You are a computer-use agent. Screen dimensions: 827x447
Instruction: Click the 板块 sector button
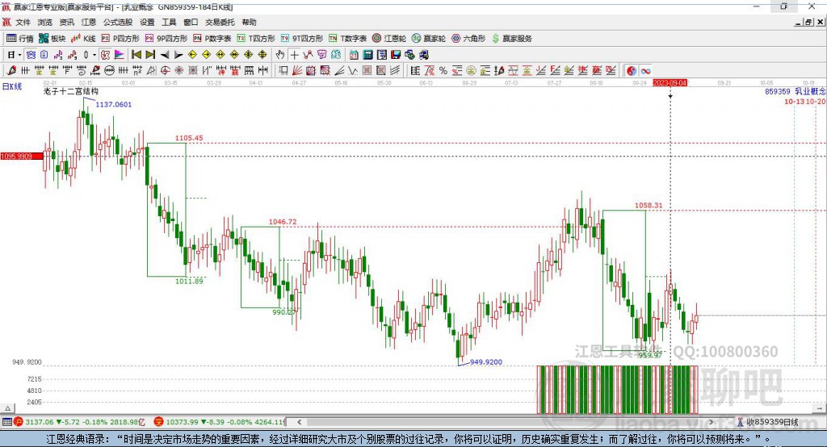point(52,39)
